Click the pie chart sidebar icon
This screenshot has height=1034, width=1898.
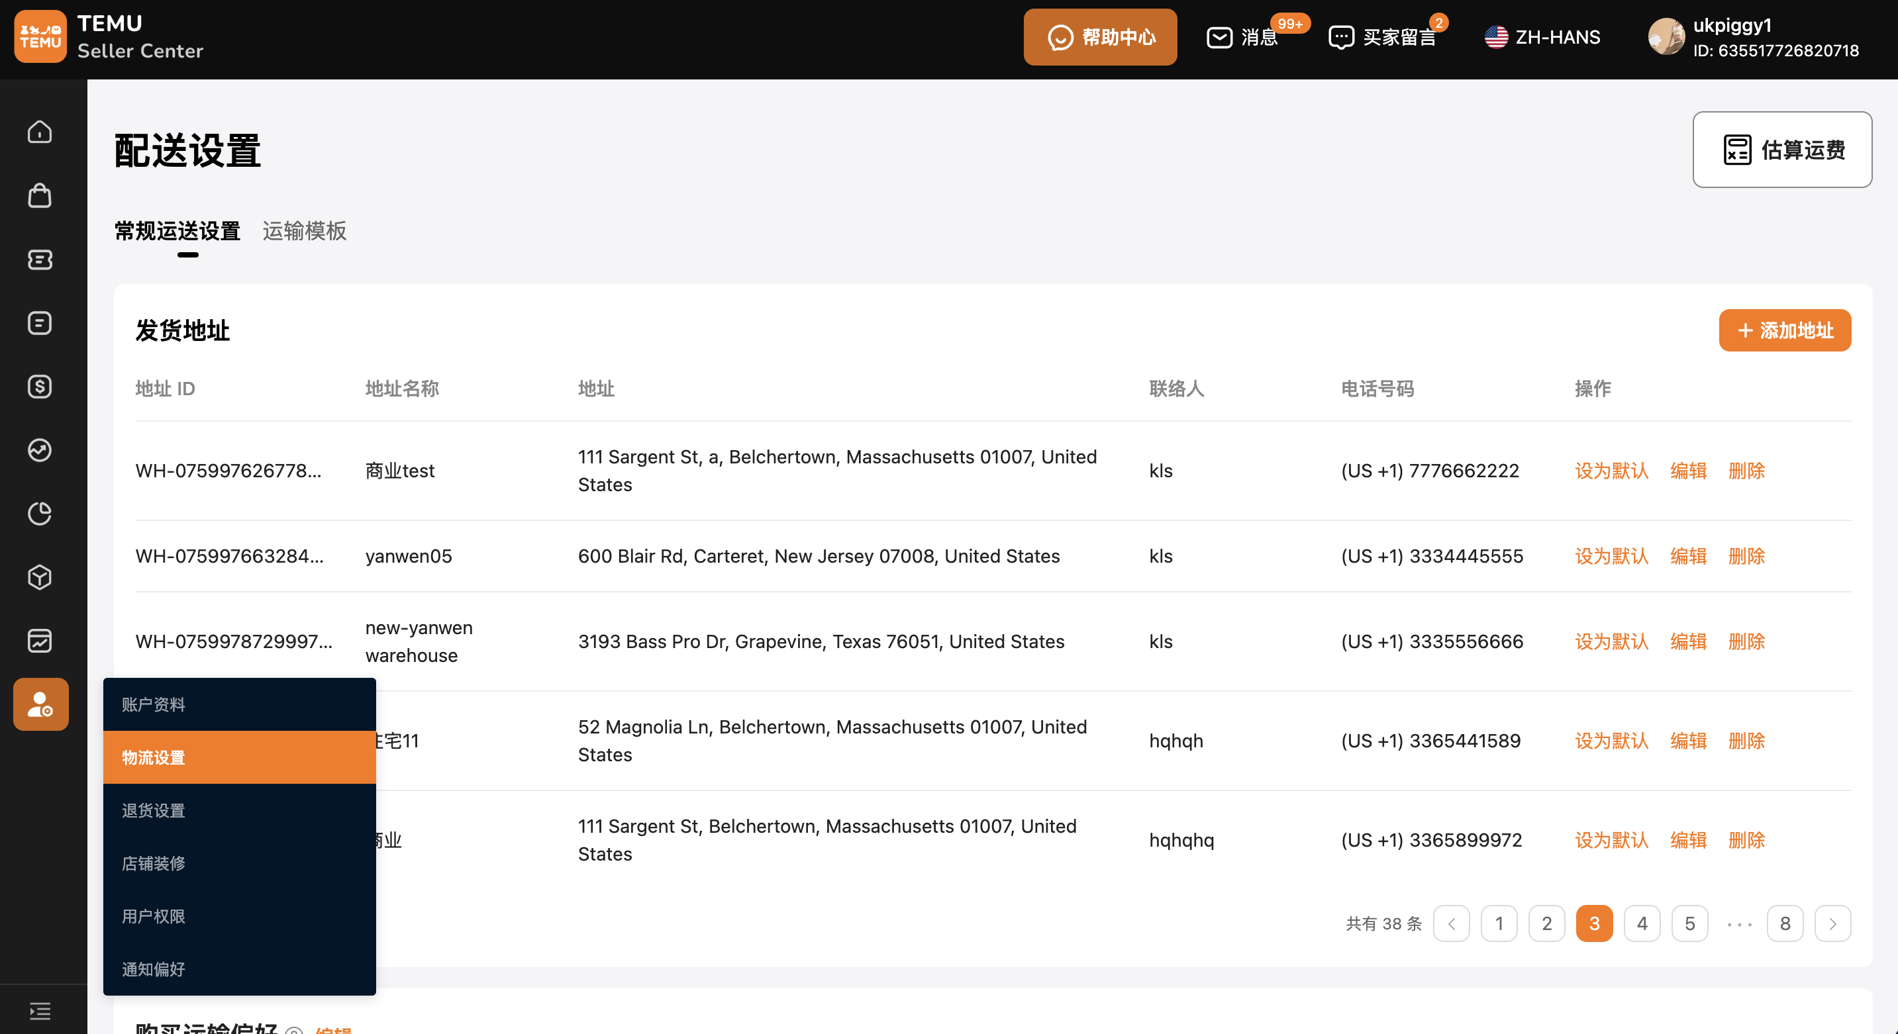40,513
